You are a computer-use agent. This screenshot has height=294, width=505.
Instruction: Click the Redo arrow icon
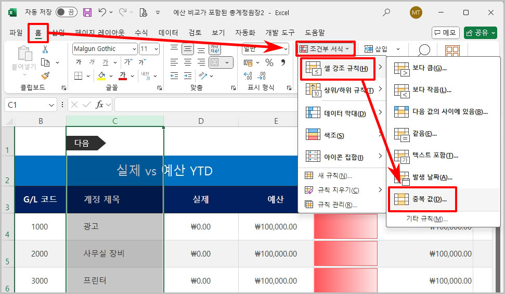tap(123, 12)
